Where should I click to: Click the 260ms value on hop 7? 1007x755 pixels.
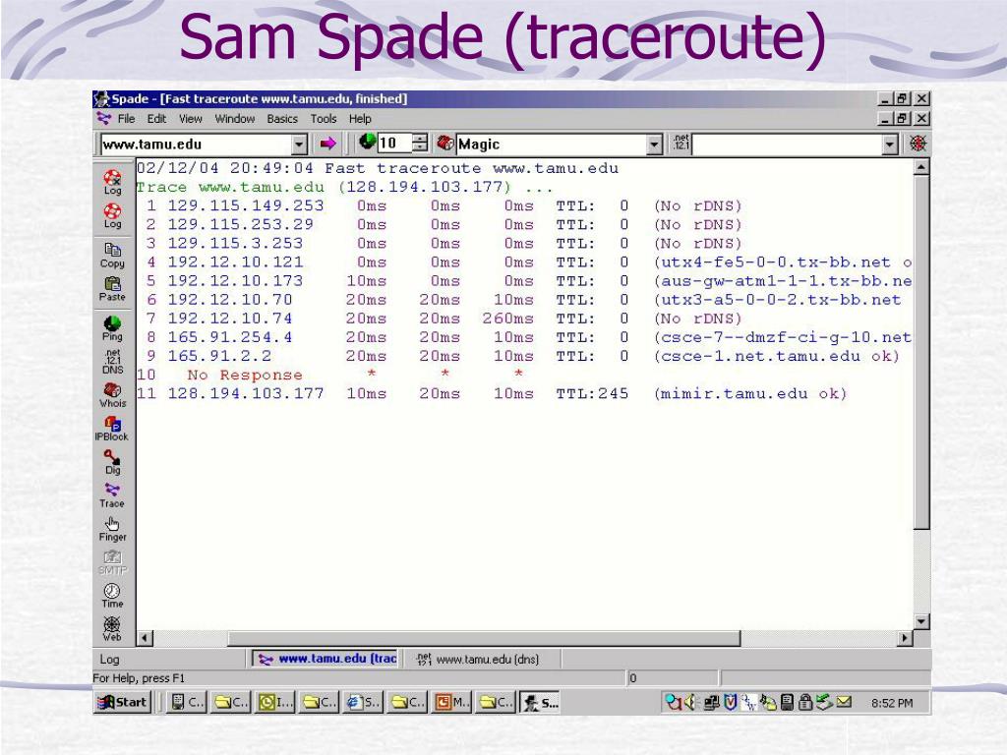508,318
